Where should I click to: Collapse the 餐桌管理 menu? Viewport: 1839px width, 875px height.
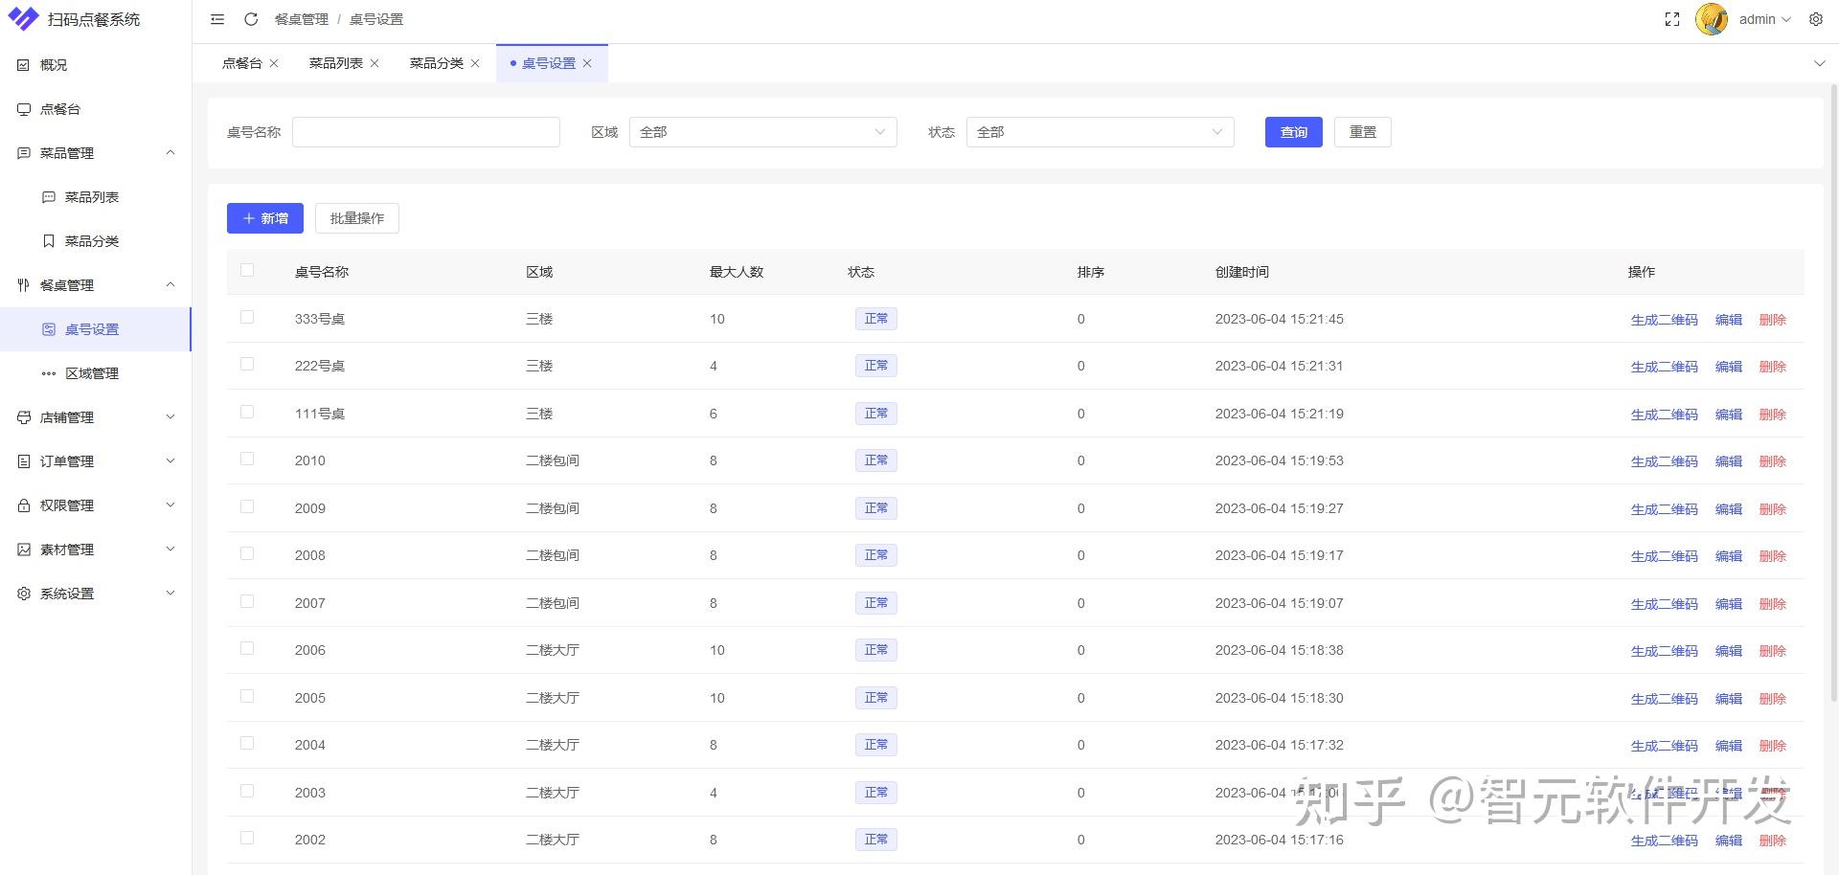(170, 285)
